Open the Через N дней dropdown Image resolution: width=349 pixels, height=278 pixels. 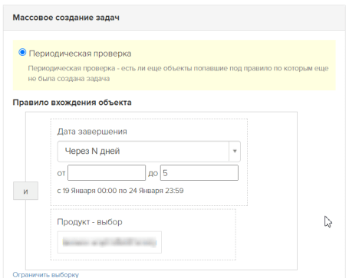pyautogui.click(x=149, y=152)
